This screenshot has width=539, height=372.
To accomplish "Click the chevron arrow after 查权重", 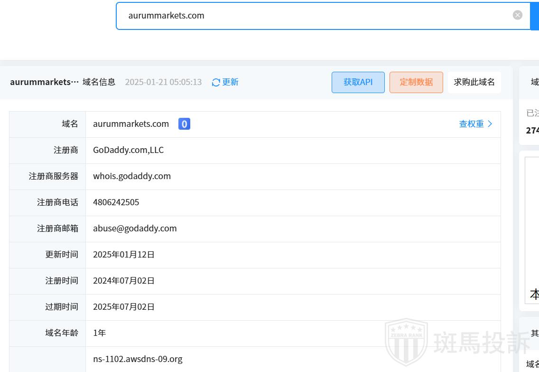I will point(490,124).
